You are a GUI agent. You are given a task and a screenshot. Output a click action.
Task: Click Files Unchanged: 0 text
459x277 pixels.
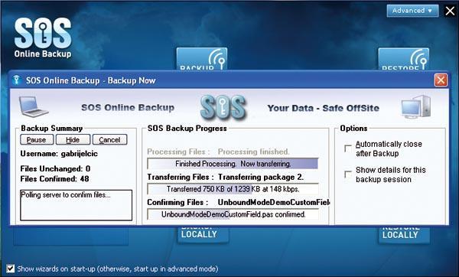(x=55, y=169)
